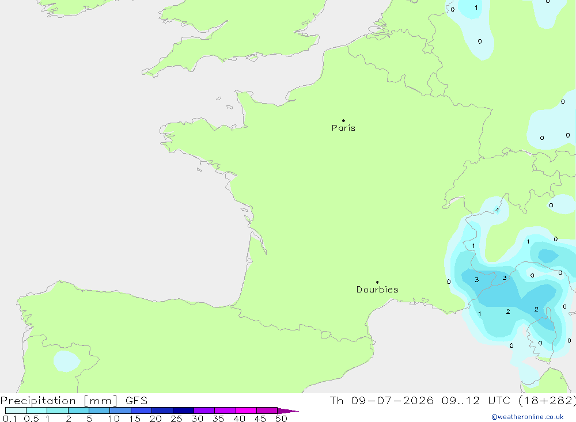
Task: Click the weatheronline.co.uk link
Action: (x=528, y=417)
